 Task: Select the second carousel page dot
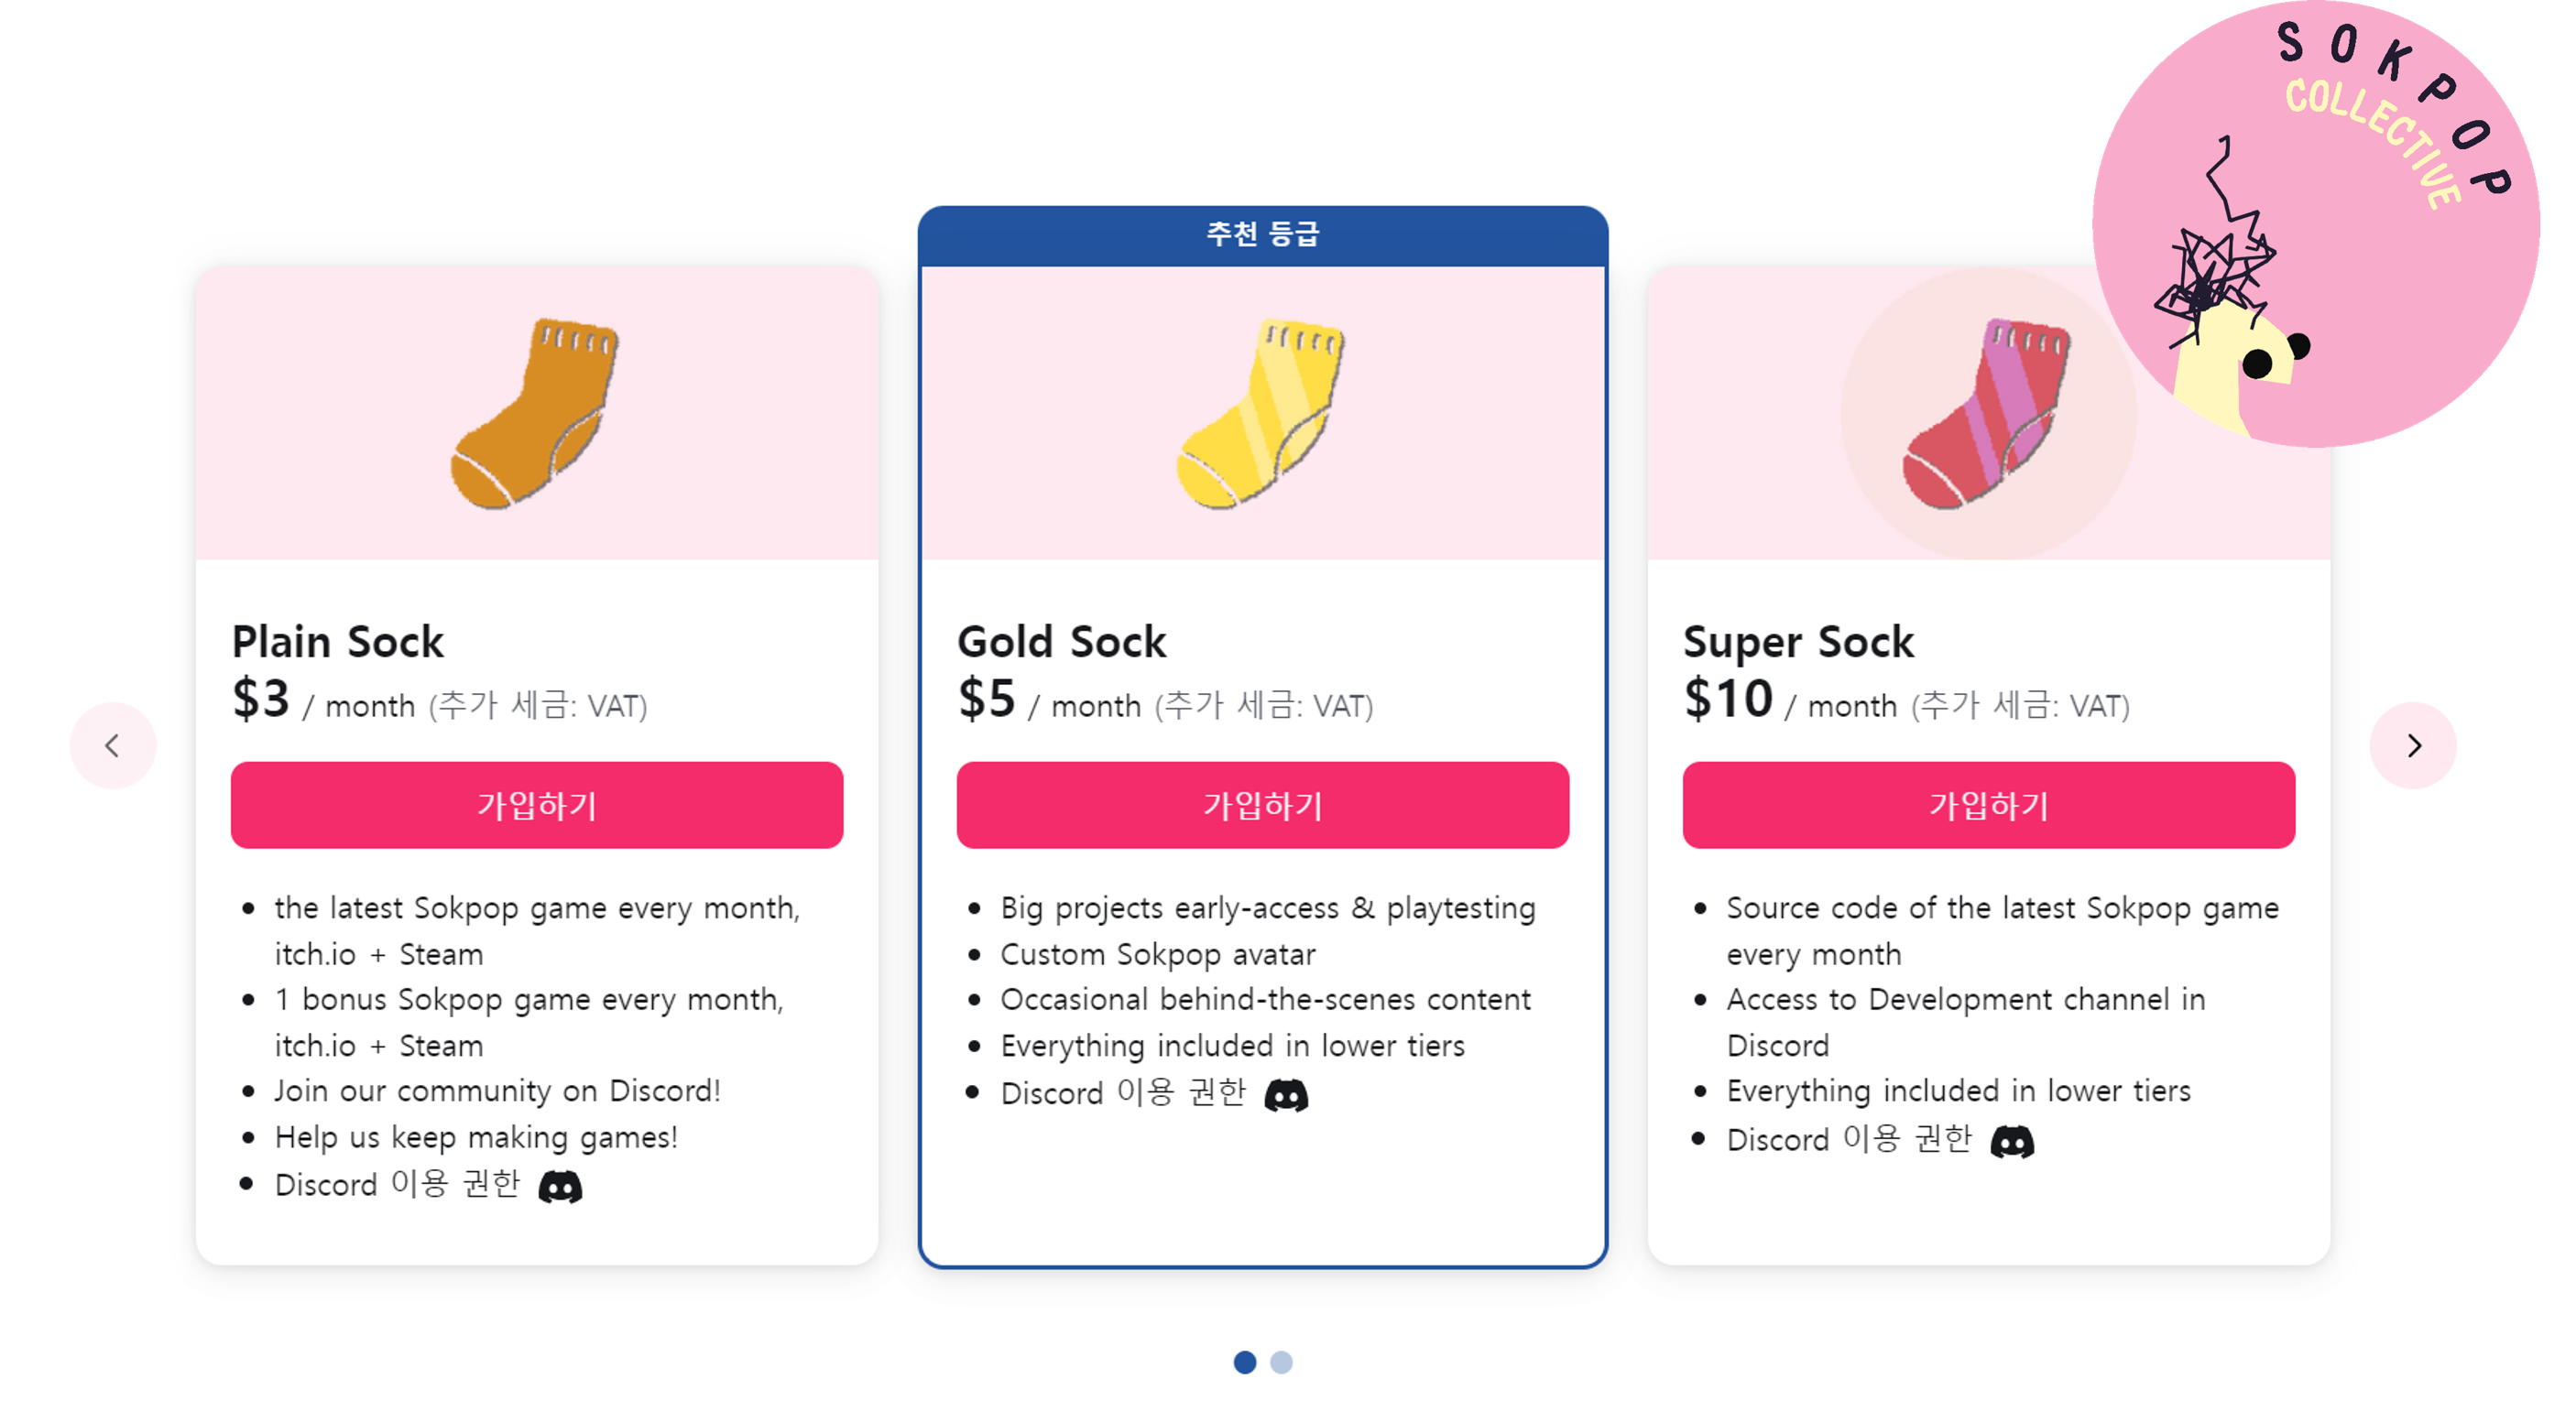click(x=1281, y=1362)
